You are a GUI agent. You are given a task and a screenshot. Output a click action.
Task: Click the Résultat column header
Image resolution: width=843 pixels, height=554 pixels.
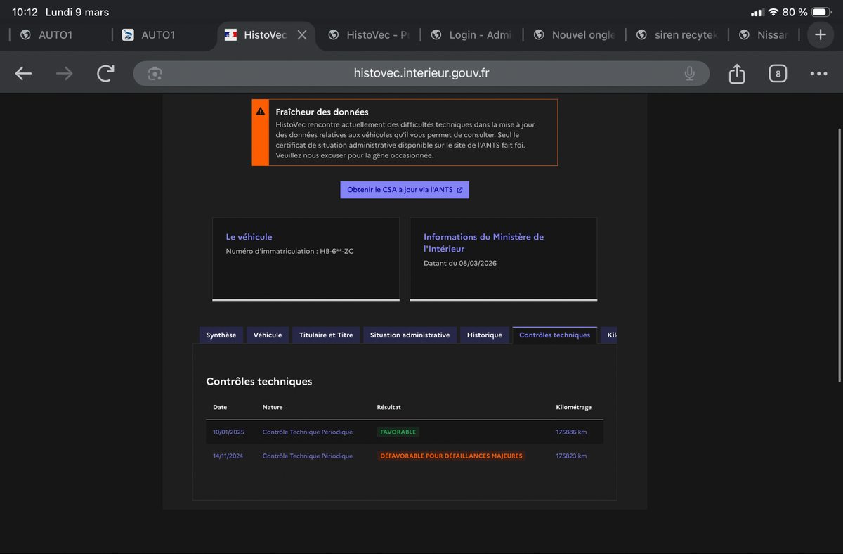(x=389, y=407)
